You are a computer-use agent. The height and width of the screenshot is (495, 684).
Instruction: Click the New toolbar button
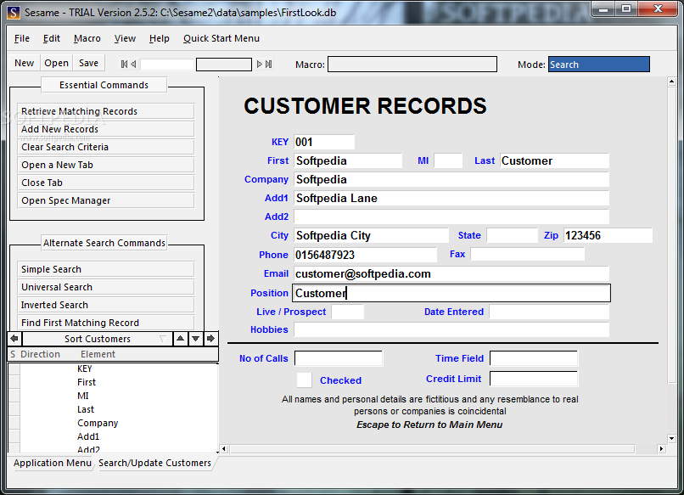[24, 63]
